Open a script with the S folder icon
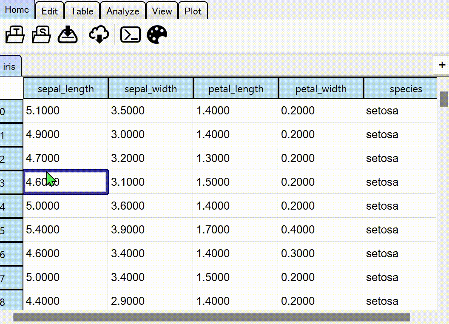The width and height of the screenshot is (449, 324). (40, 34)
